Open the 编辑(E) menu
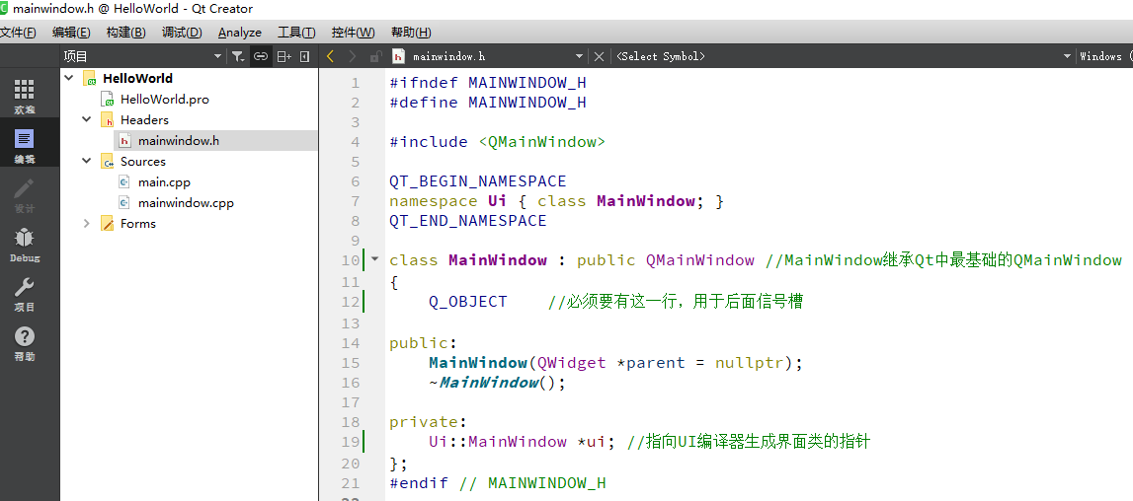 point(71,33)
